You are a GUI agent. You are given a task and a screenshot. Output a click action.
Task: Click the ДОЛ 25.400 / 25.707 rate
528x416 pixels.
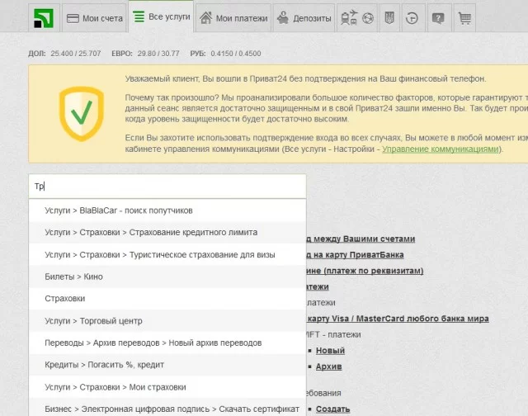click(64, 54)
